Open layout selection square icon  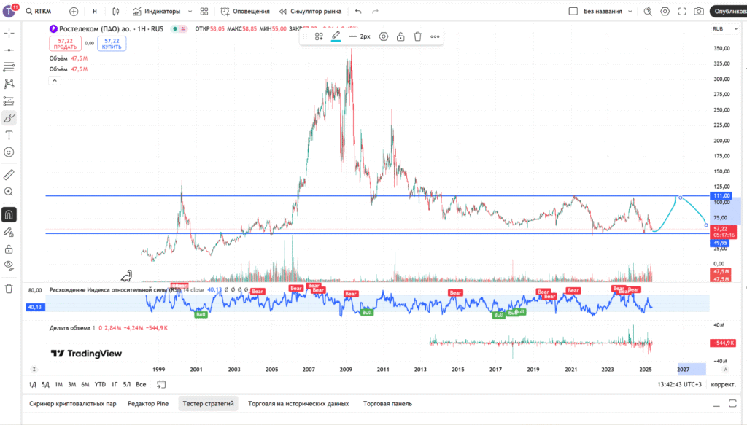coord(573,11)
